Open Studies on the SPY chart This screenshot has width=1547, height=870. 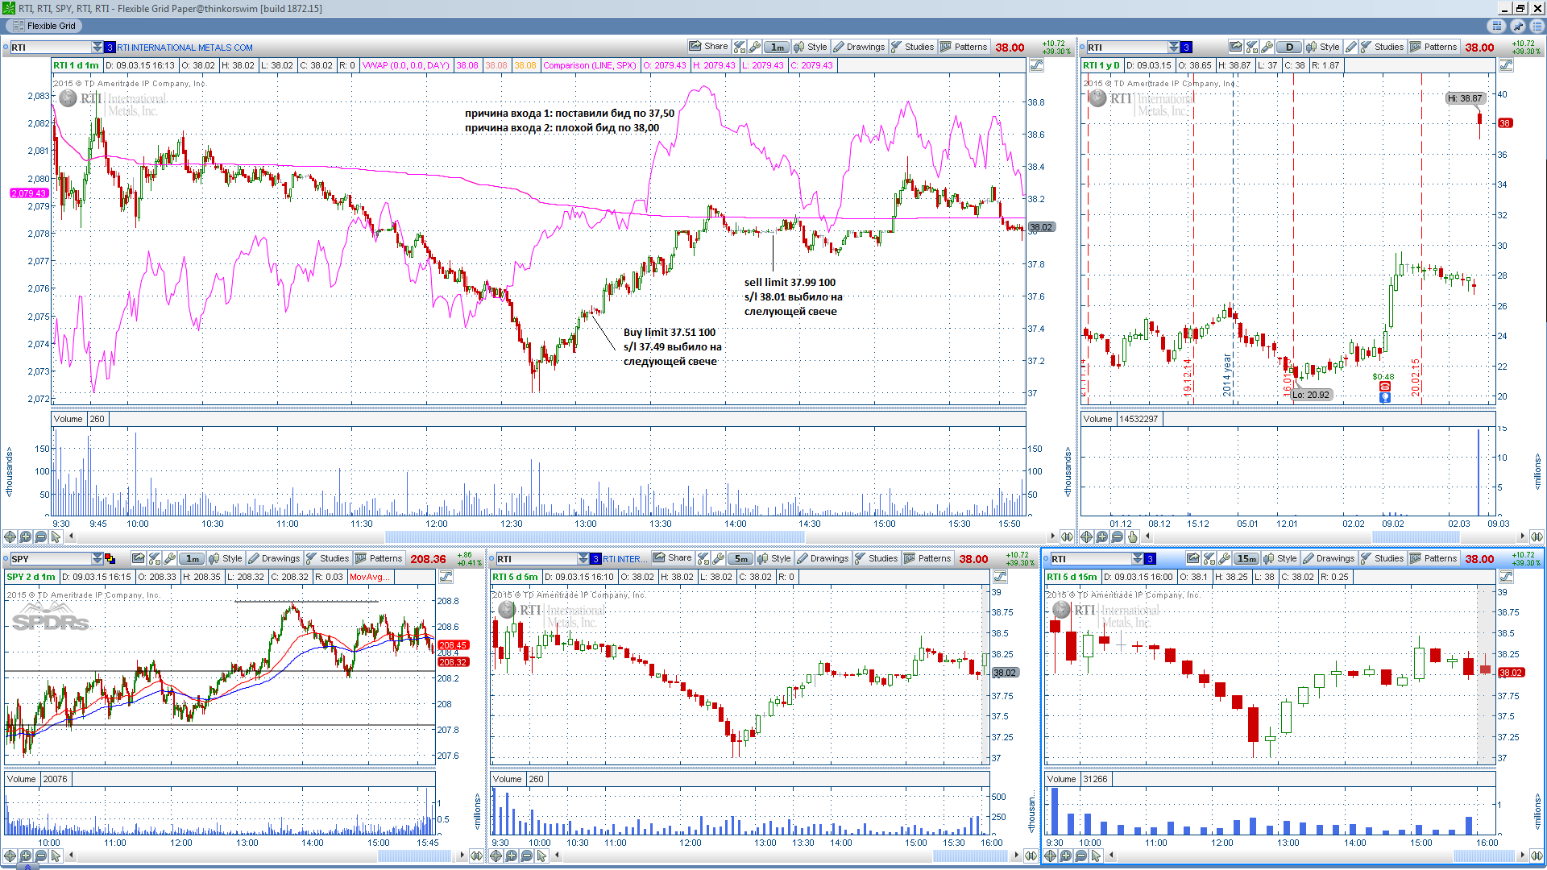(x=327, y=558)
